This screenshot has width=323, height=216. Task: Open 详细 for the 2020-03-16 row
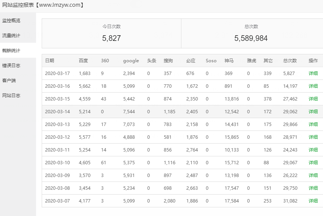tap(313, 86)
